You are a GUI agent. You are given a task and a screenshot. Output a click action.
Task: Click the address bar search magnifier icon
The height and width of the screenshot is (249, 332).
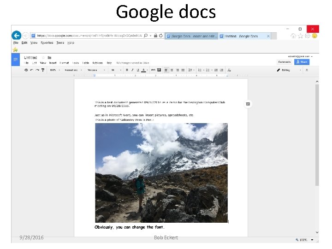pos(146,36)
